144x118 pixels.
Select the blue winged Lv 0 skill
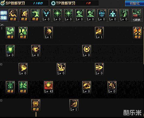pyautogui.click(x=46, y=15)
